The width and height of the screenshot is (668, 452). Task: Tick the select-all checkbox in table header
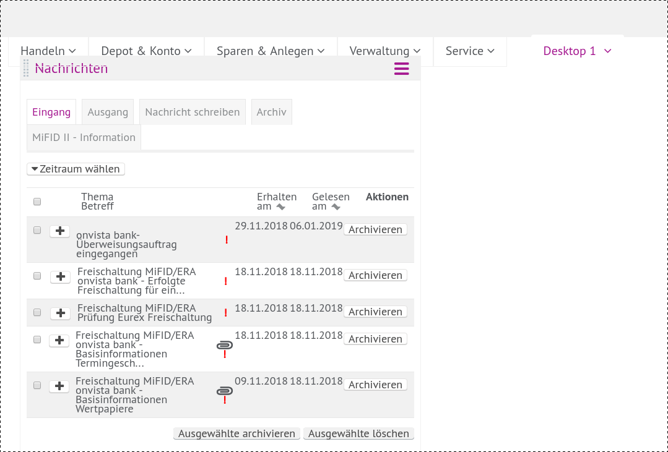point(37,202)
